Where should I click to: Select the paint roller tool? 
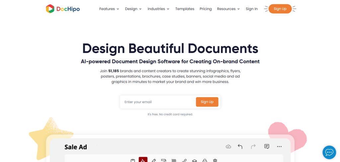click(164, 160)
